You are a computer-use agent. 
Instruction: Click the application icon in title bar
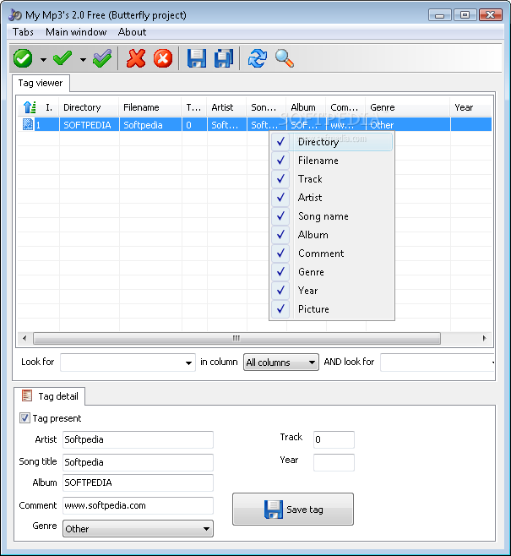15,15
